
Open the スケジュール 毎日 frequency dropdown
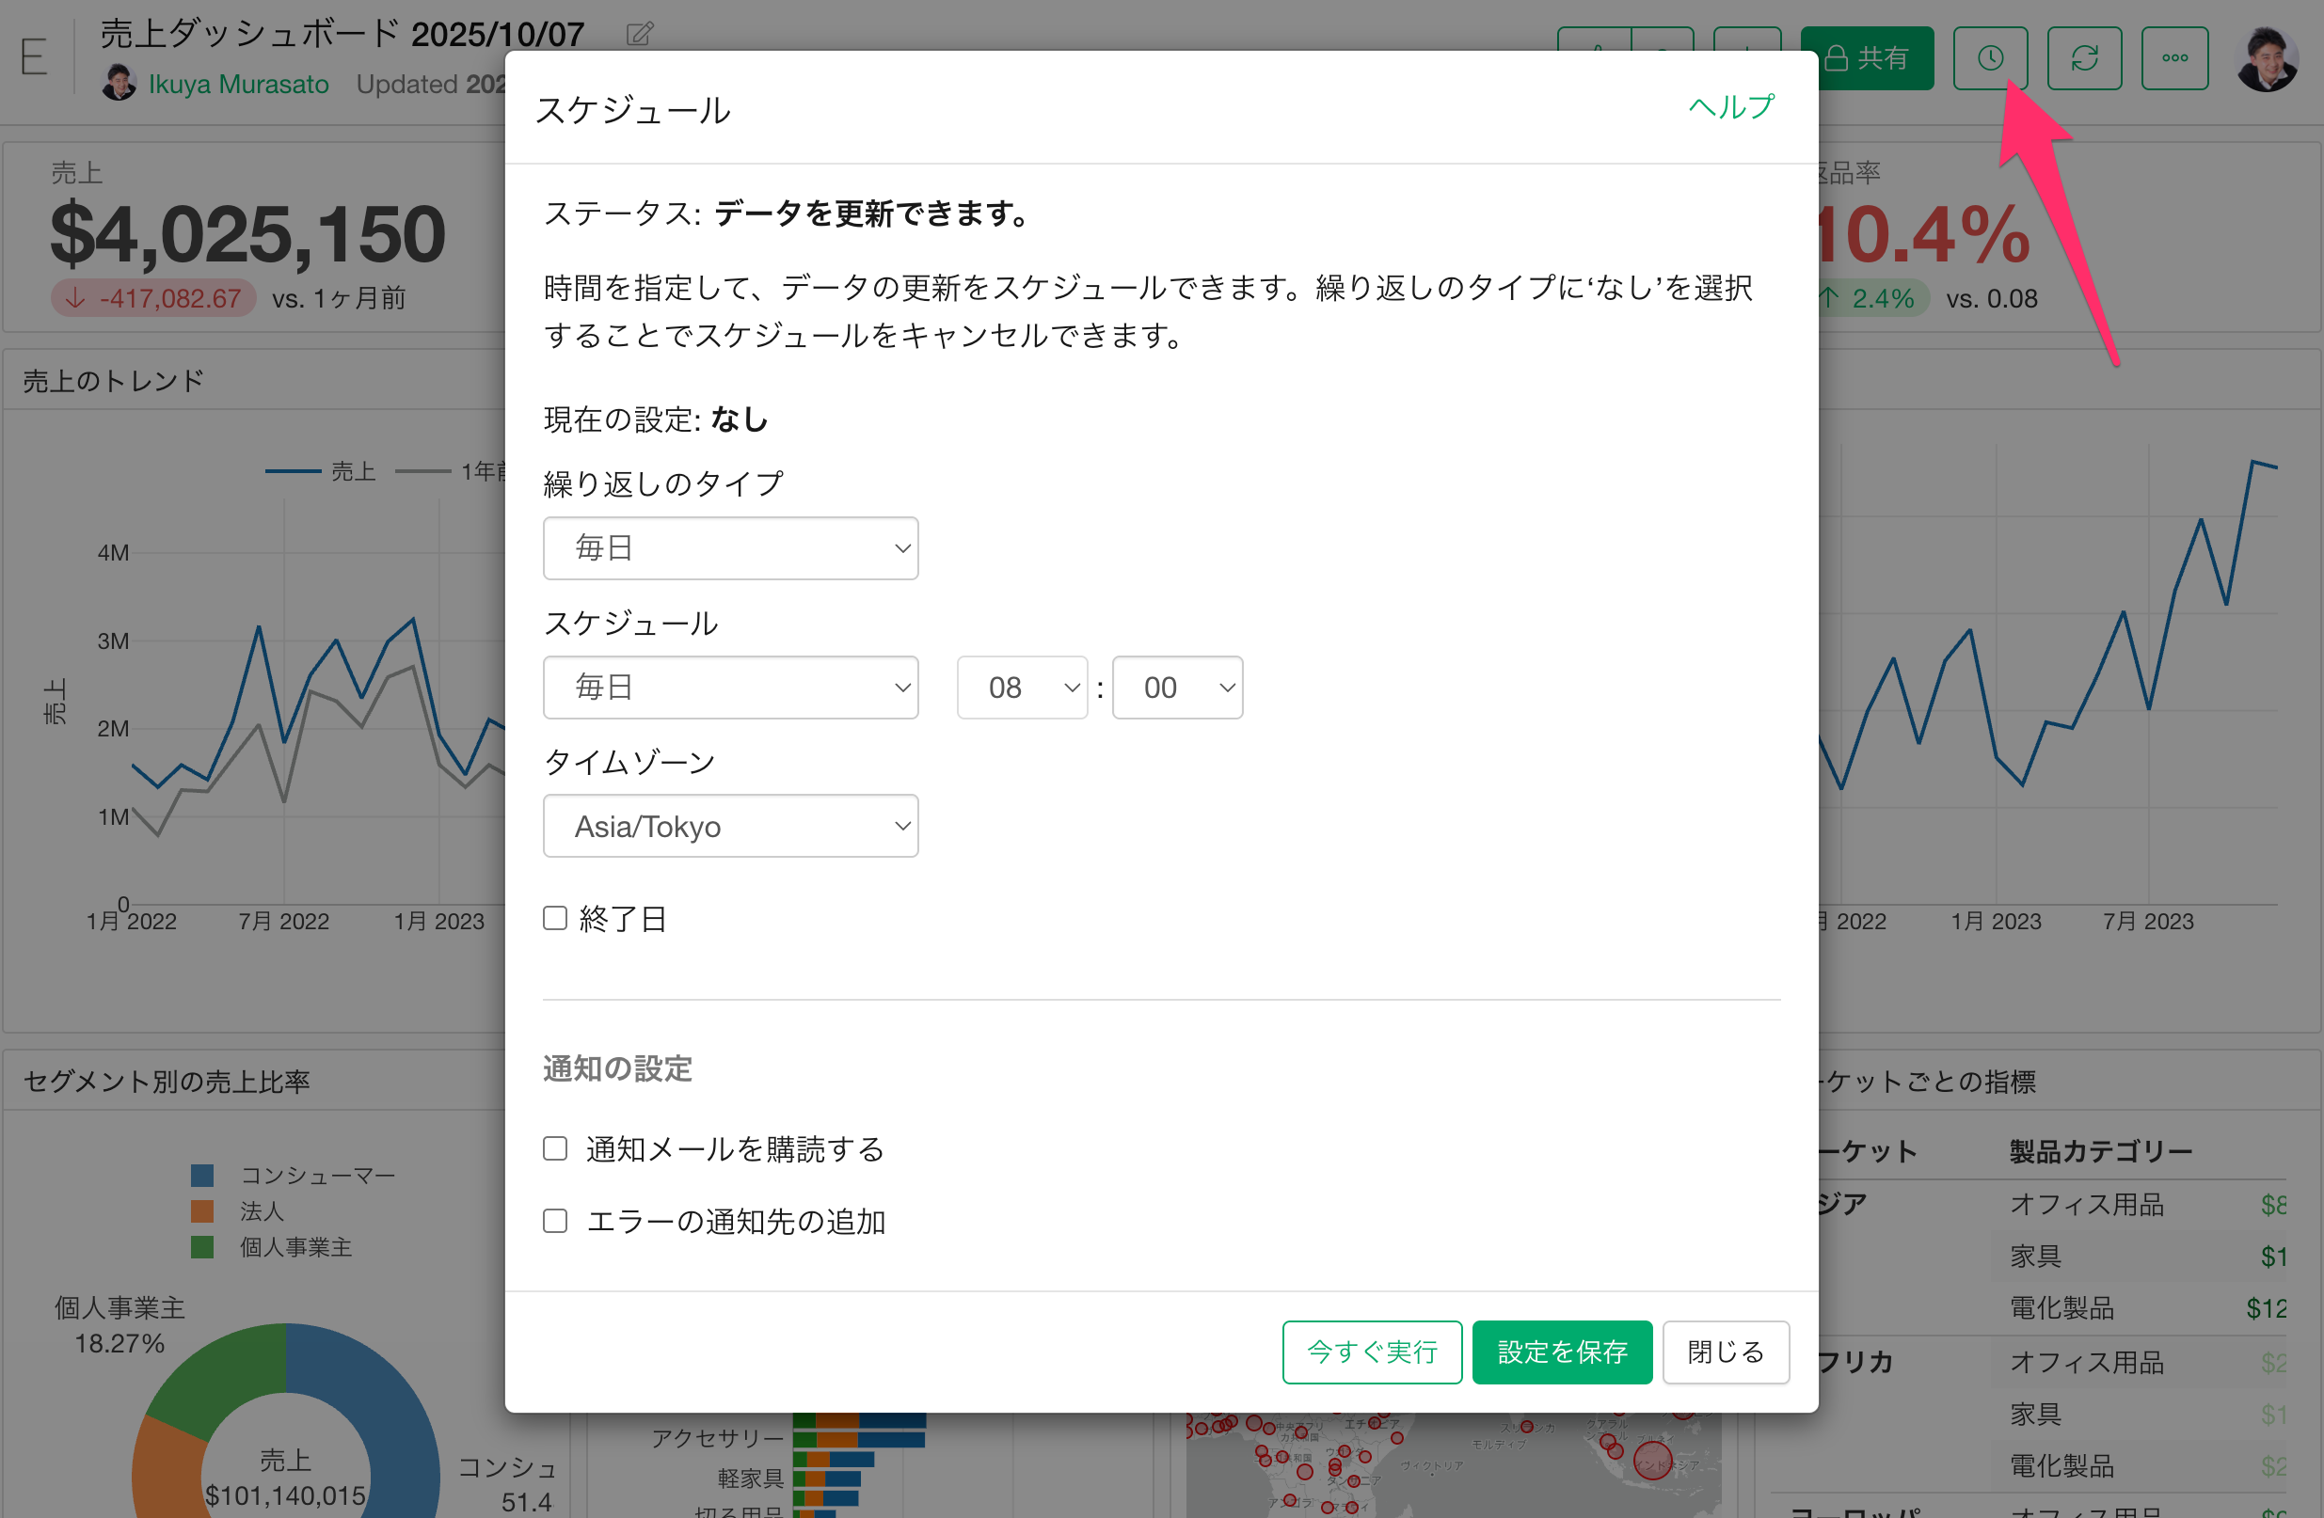click(x=730, y=688)
